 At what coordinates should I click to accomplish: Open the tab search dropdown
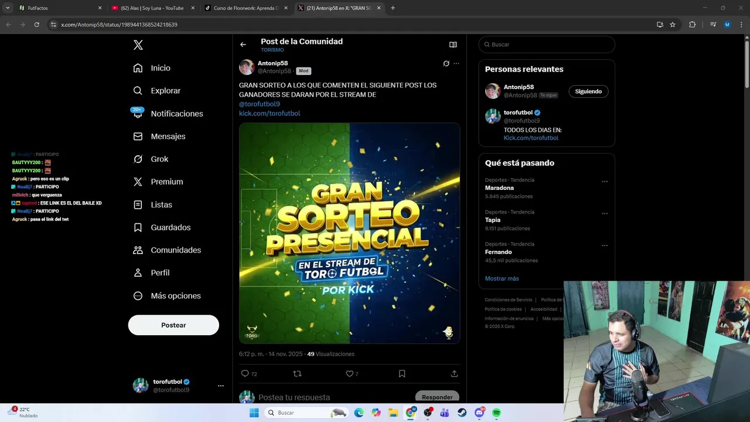tap(8, 8)
